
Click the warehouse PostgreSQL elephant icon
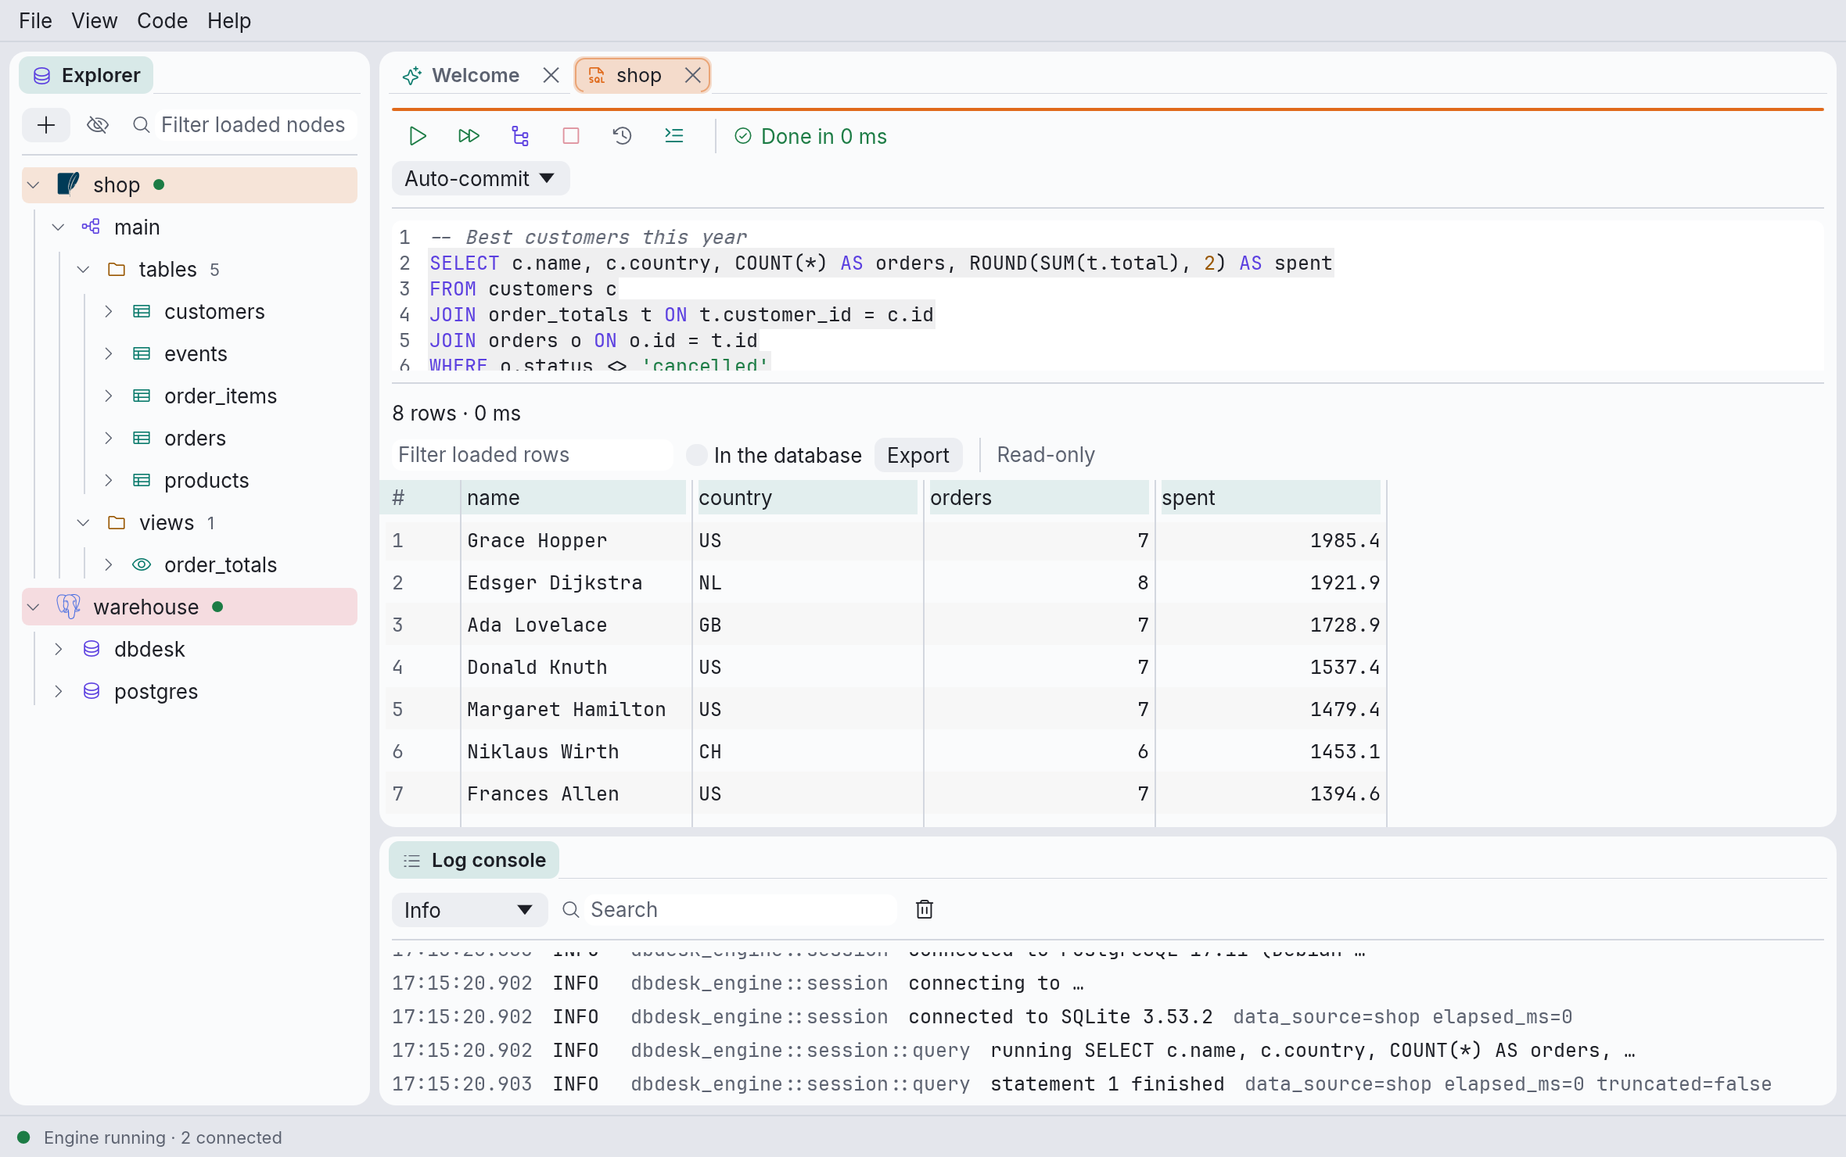pos(69,607)
